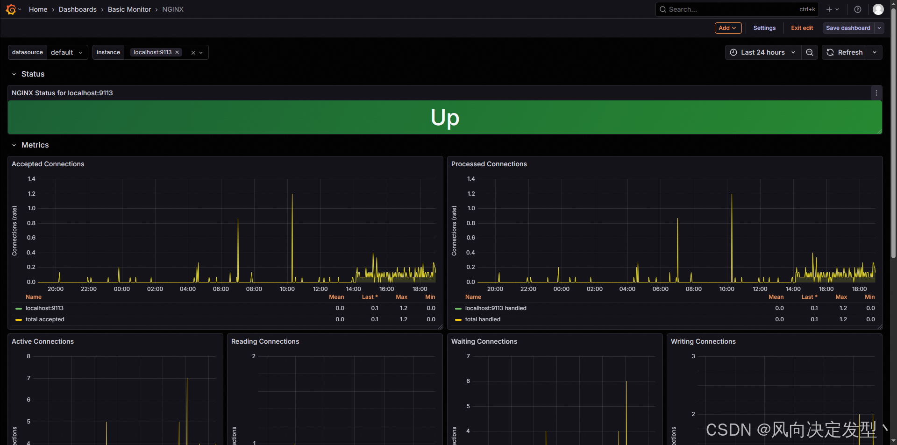Sort Accepted Connections legend by Max
Viewport: 897px width, 445px height.
[x=402, y=297]
